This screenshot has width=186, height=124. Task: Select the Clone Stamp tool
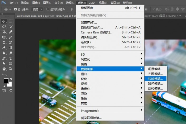click(4, 42)
